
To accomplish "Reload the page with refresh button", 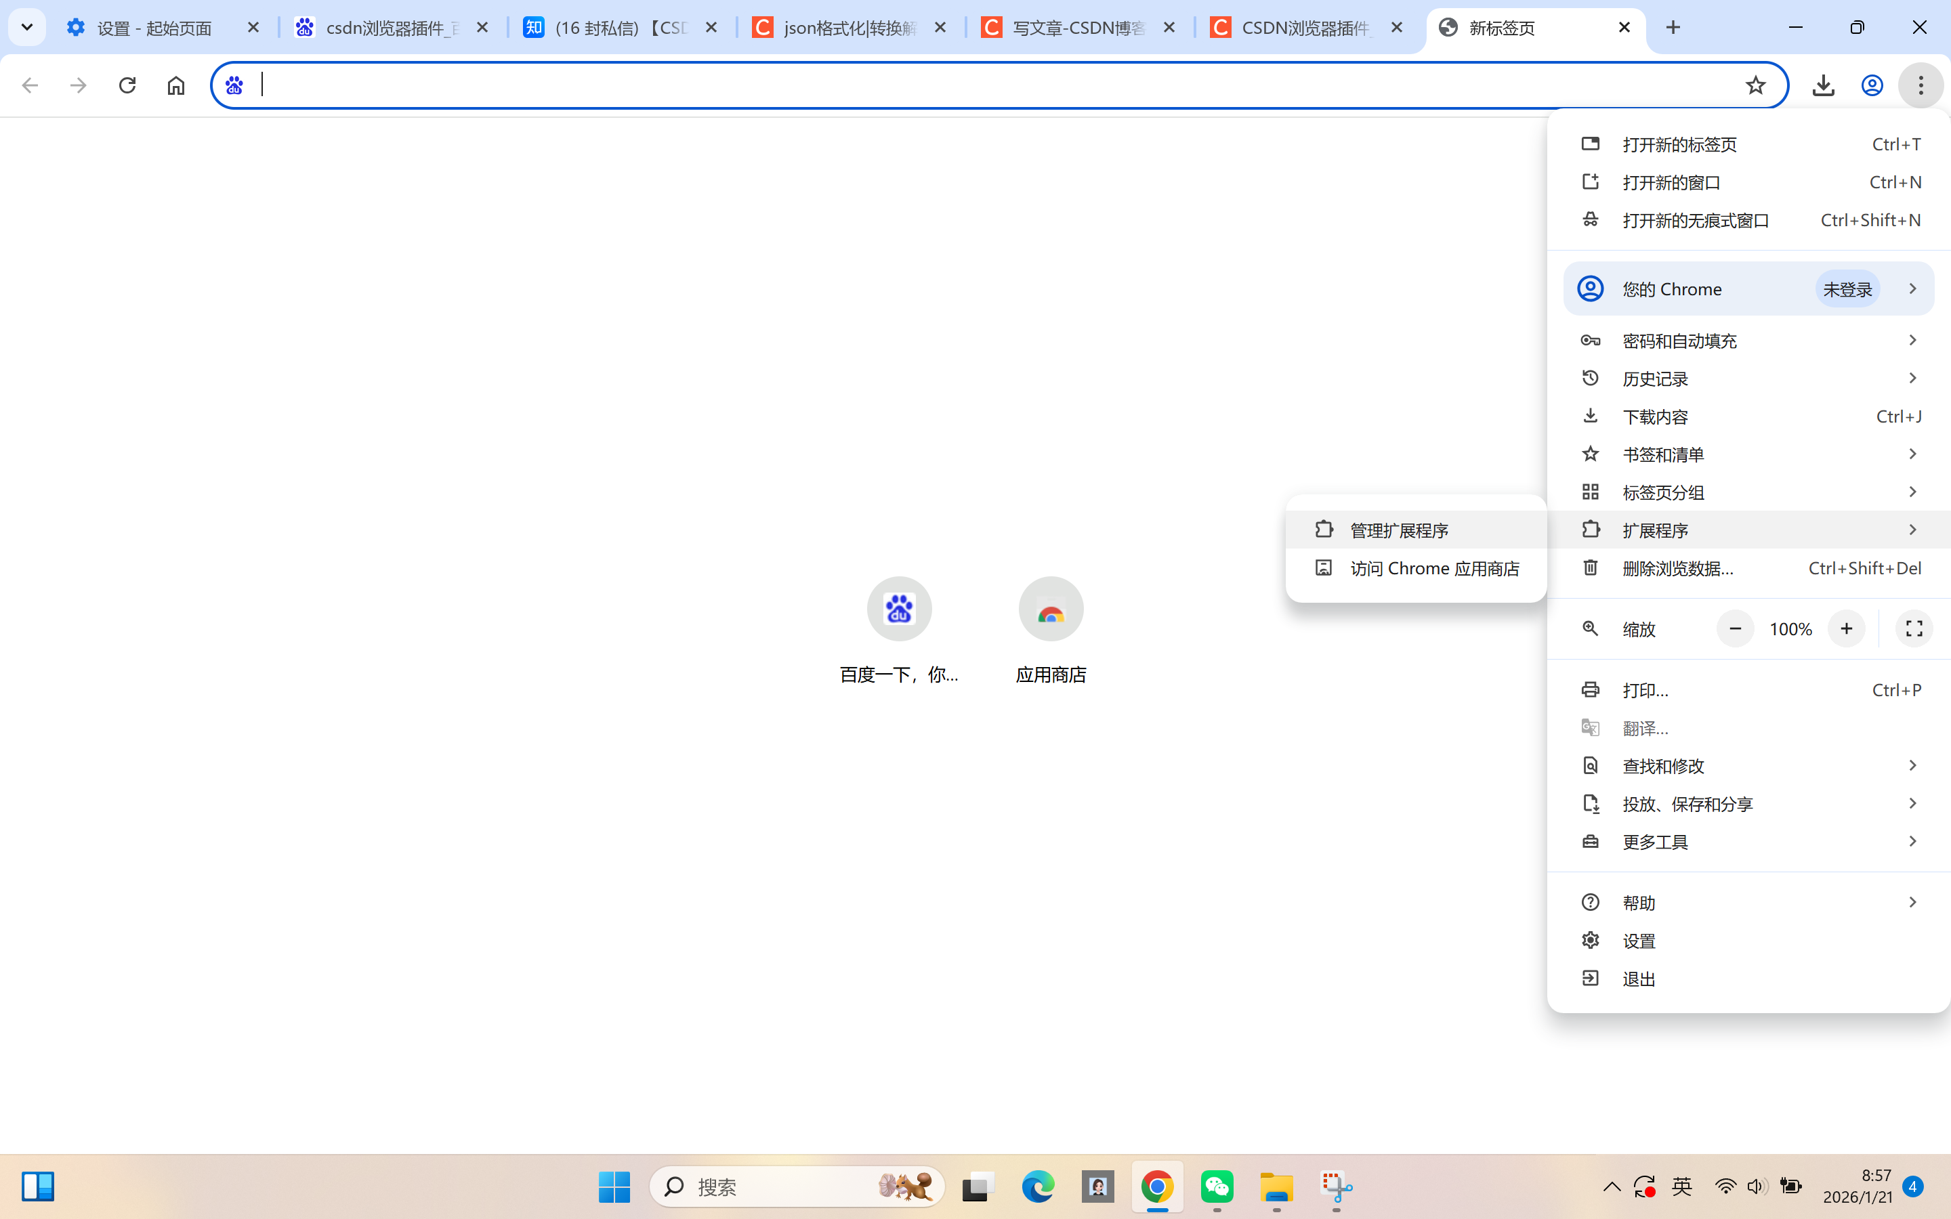I will click(127, 85).
